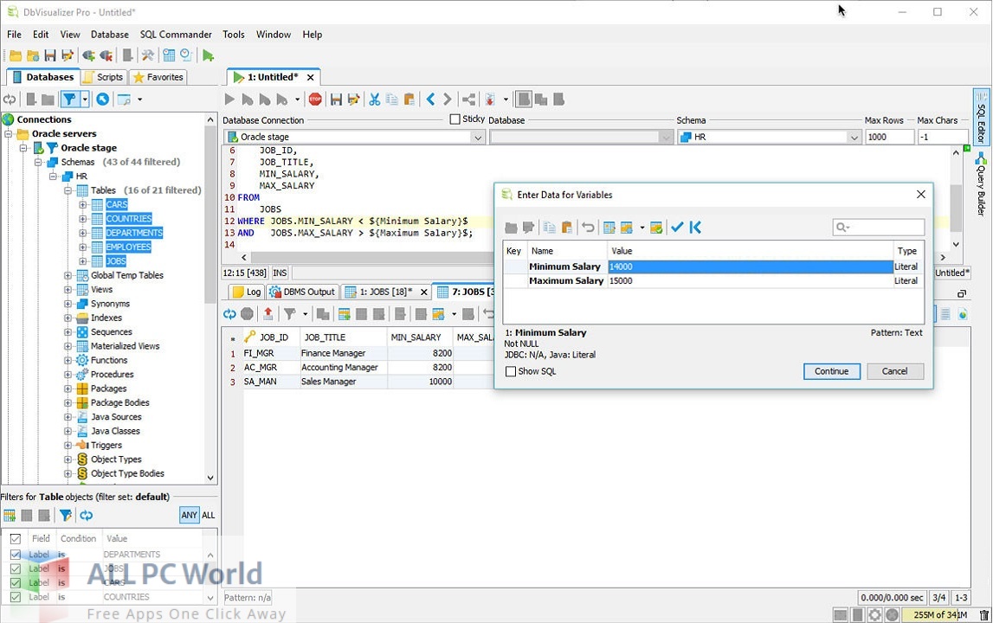Click the blue Previous arrow in SQL editor toolbar
The height and width of the screenshot is (623, 993).
click(x=430, y=99)
